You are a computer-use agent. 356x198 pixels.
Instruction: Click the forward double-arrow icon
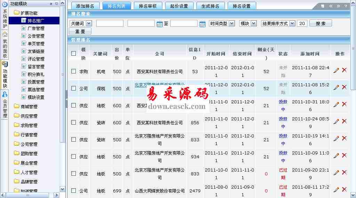[x=338, y=6]
